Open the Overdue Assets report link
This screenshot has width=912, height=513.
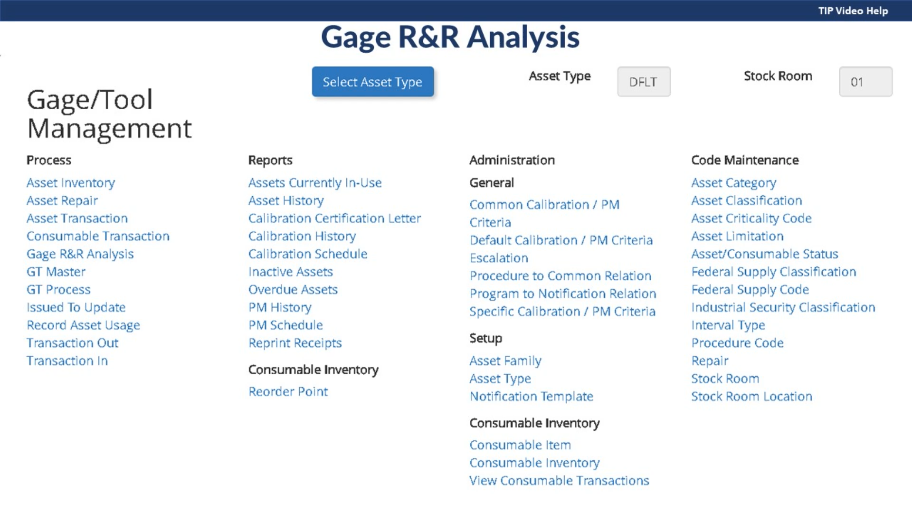(293, 290)
